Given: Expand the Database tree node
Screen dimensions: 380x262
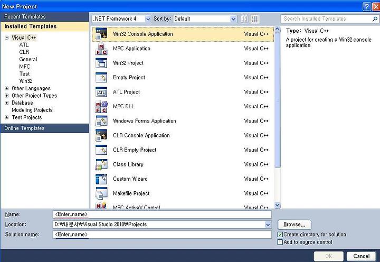Looking at the screenshot, I should [x=7, y=103].
